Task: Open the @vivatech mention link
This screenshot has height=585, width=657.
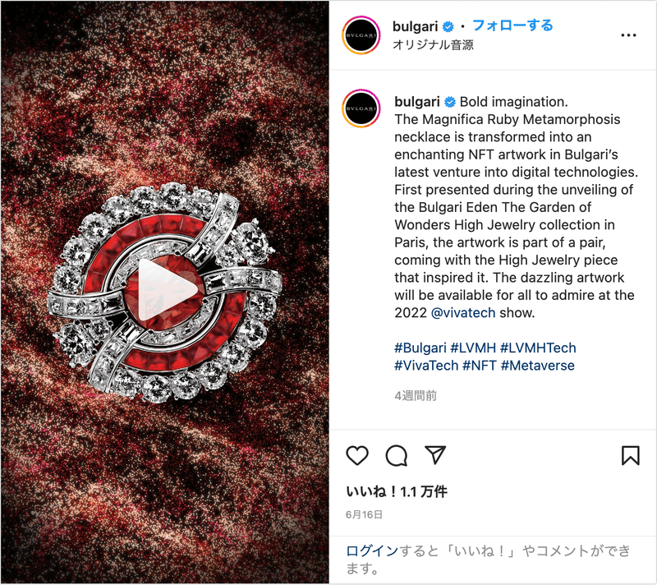Action: click(463, 312)
